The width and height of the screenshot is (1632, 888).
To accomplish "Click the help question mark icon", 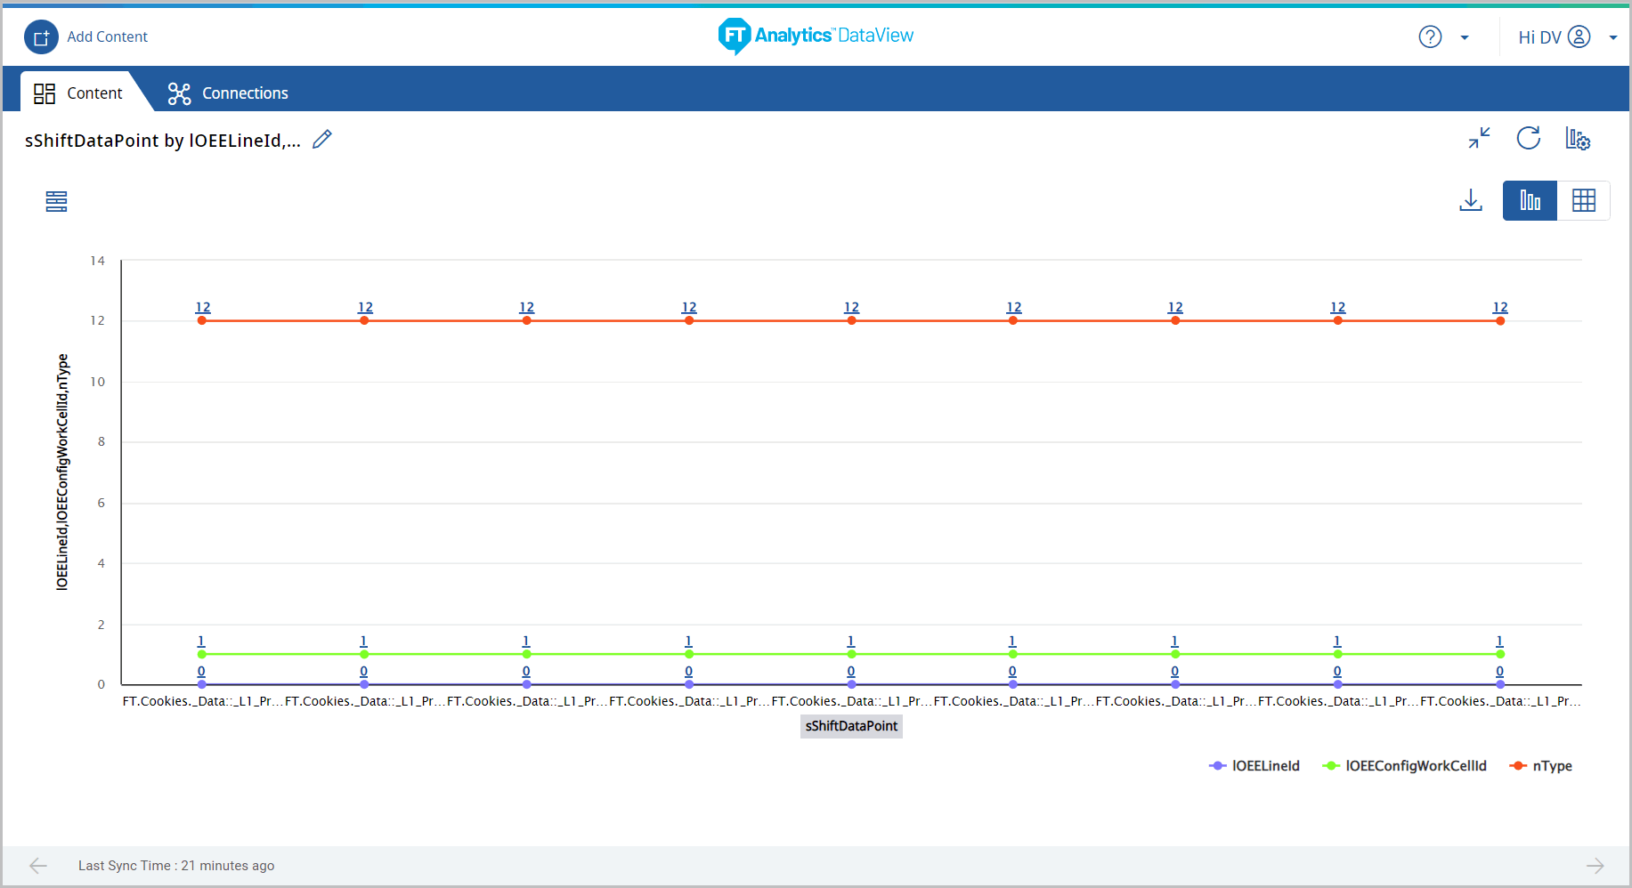I will [1430, 37].
